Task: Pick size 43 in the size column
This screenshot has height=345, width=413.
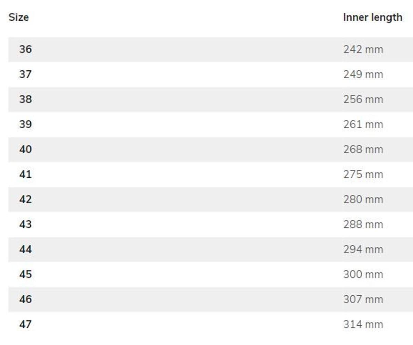Action: point(25,224)
